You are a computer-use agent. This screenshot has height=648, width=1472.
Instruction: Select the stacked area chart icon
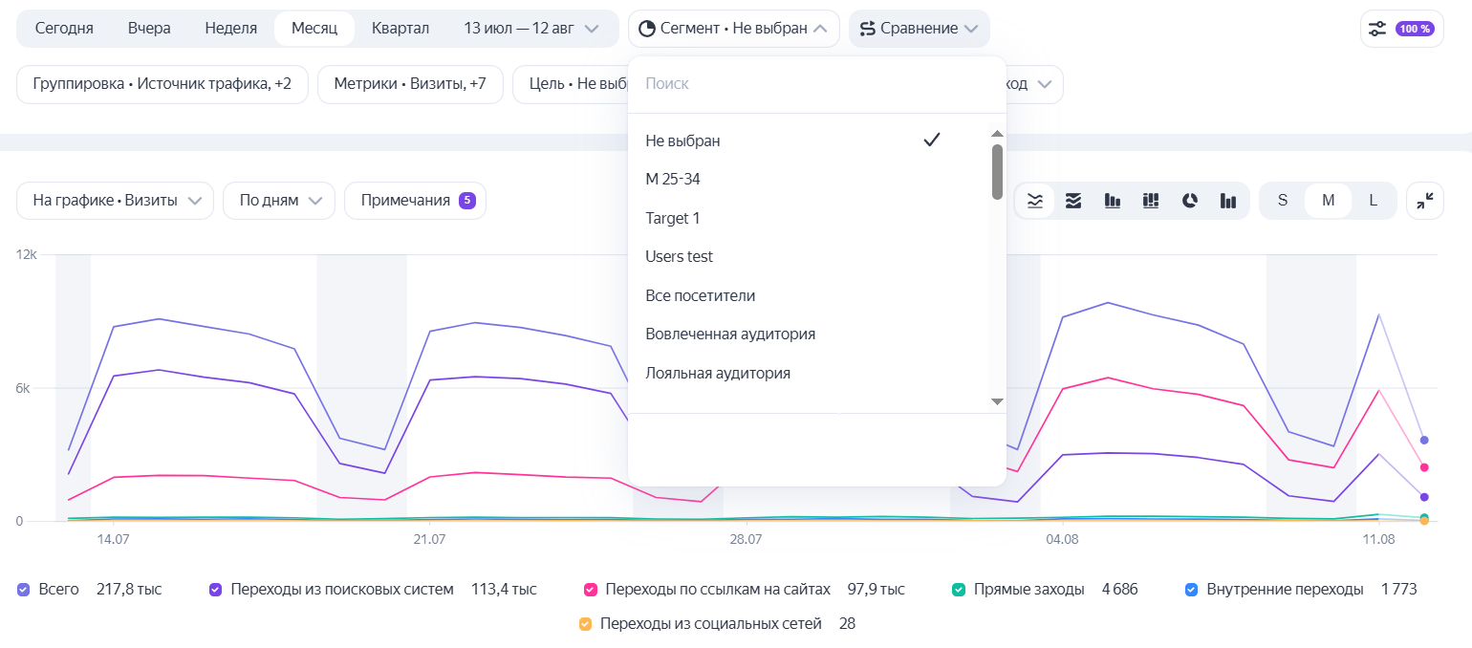click(1073, 201)
